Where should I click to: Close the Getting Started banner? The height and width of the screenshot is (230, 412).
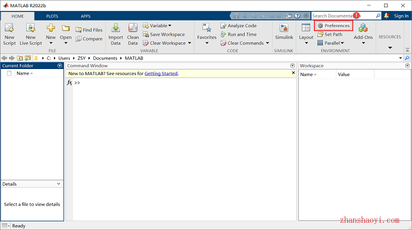(x=293, y=73)
